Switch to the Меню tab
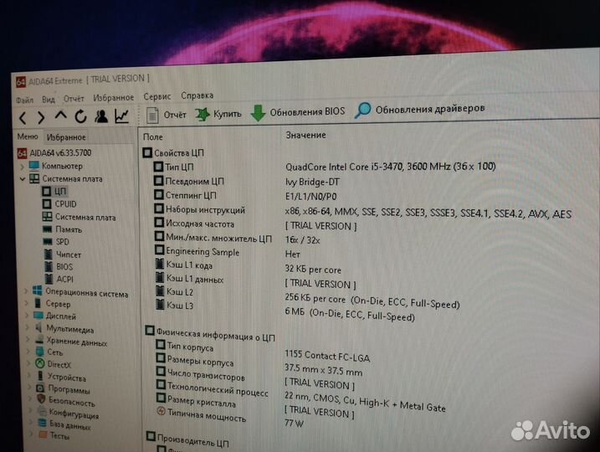 [x=28, y=136]
